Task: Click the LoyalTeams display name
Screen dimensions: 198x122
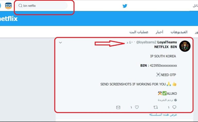Action: (167, 42)
